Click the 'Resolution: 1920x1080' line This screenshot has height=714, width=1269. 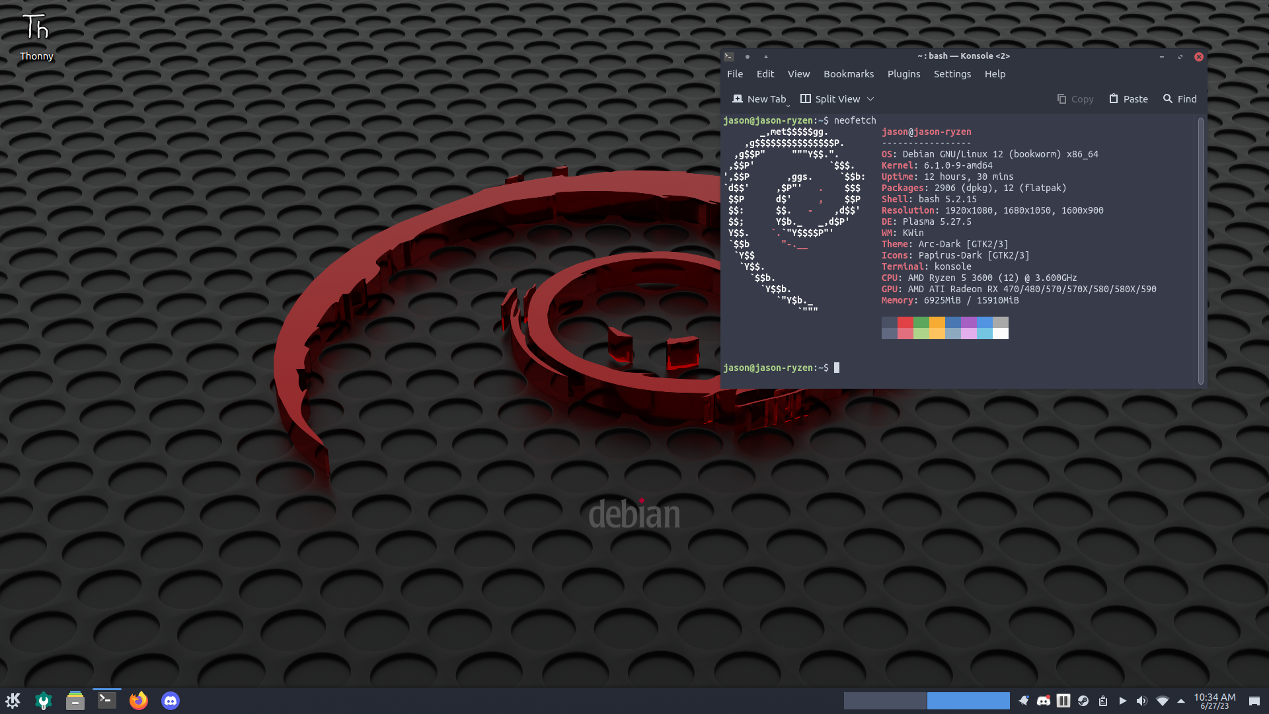click(992, 210)
